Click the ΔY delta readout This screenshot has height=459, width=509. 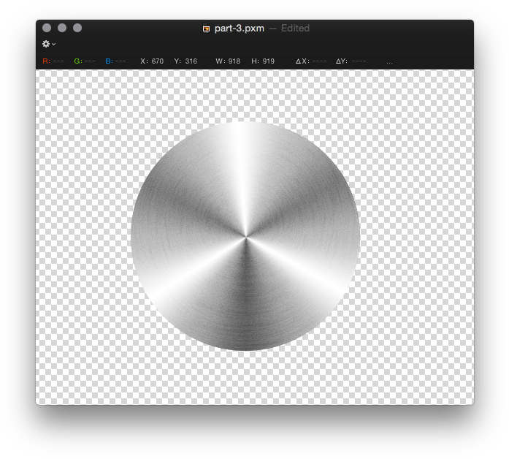[351, 61]
